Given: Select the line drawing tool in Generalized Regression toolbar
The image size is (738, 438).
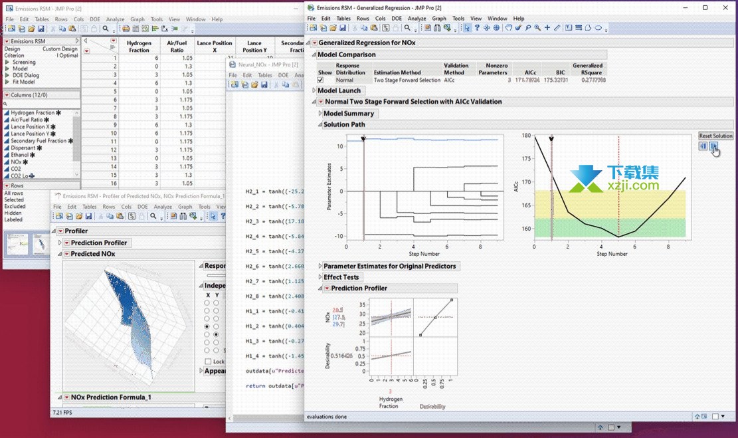Looking at the screenshot, I should 557,28.
